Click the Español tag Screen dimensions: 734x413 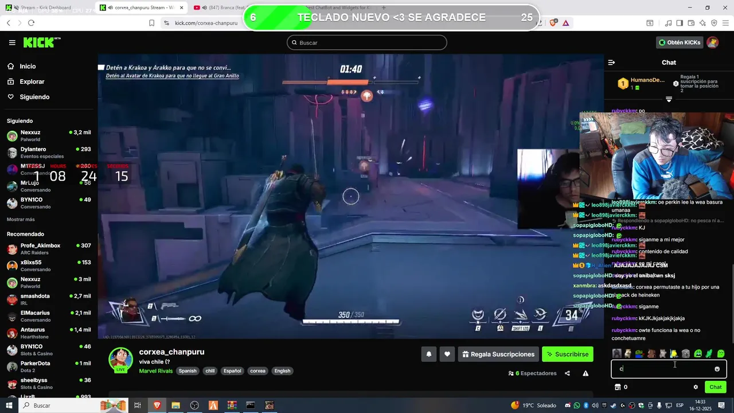tap(232, 371)
